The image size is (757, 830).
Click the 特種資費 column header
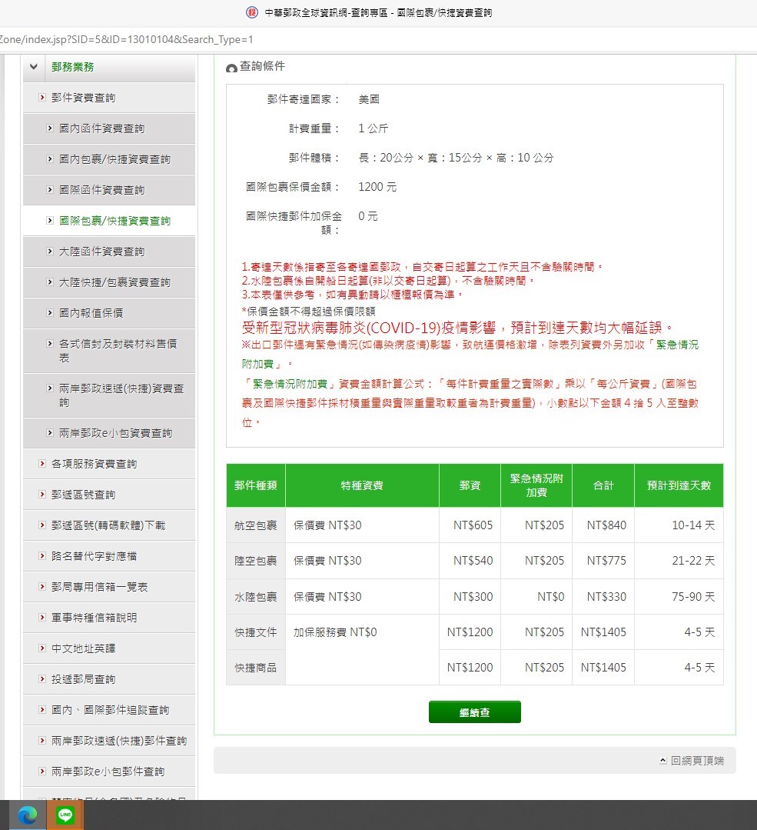click(x=362, y=485)
